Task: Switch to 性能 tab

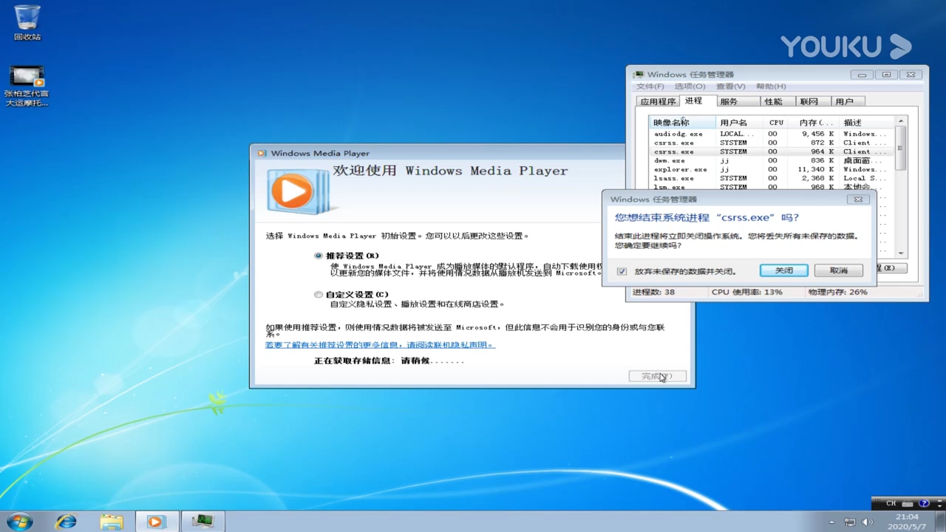Action: pos(777,101)
